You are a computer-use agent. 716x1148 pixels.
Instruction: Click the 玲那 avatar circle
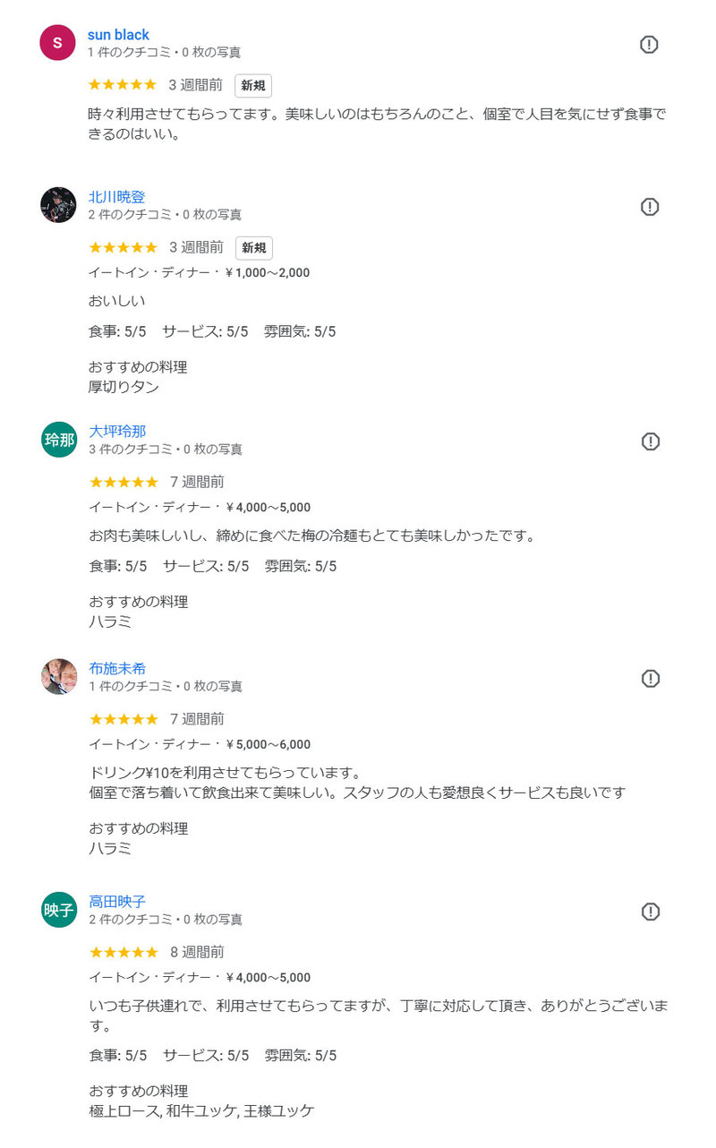click(x=59, y=440)
